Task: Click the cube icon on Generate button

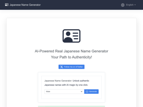Action: tap(87, 92)
